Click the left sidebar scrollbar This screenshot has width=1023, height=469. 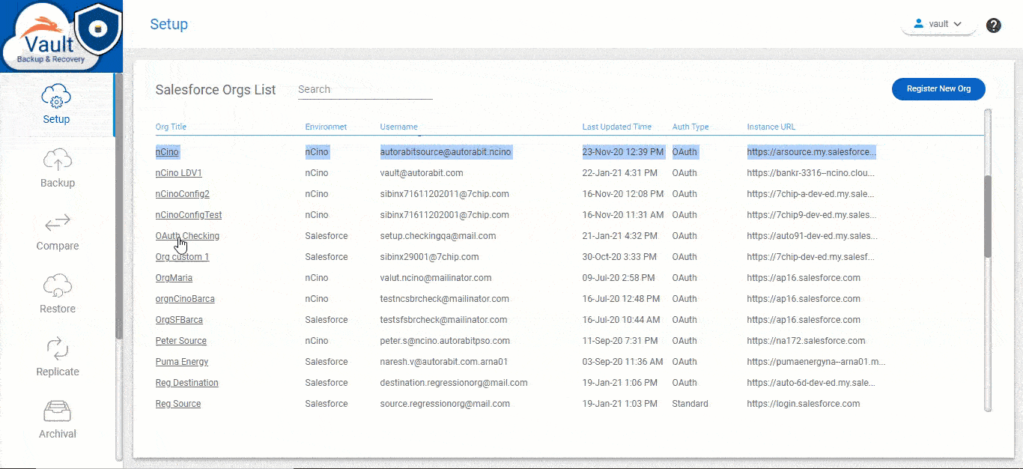coord(118,206)
